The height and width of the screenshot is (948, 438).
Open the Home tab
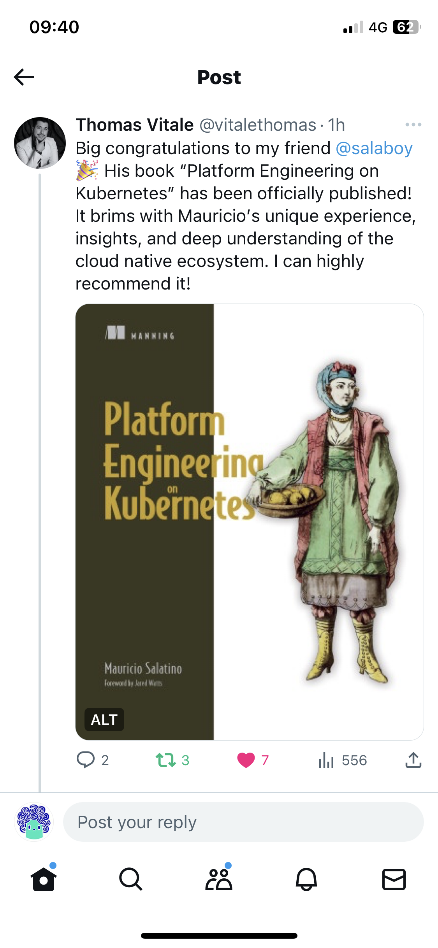point(44,879)
